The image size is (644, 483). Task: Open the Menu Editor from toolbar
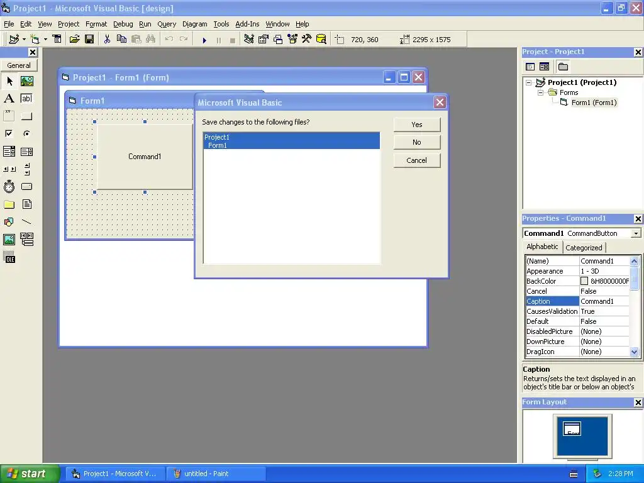tap(57, 40)
